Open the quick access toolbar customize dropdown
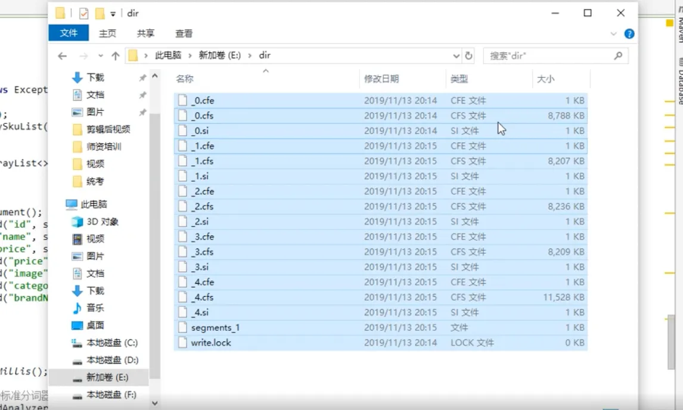The image size is (683, 410). coord(113,14)
